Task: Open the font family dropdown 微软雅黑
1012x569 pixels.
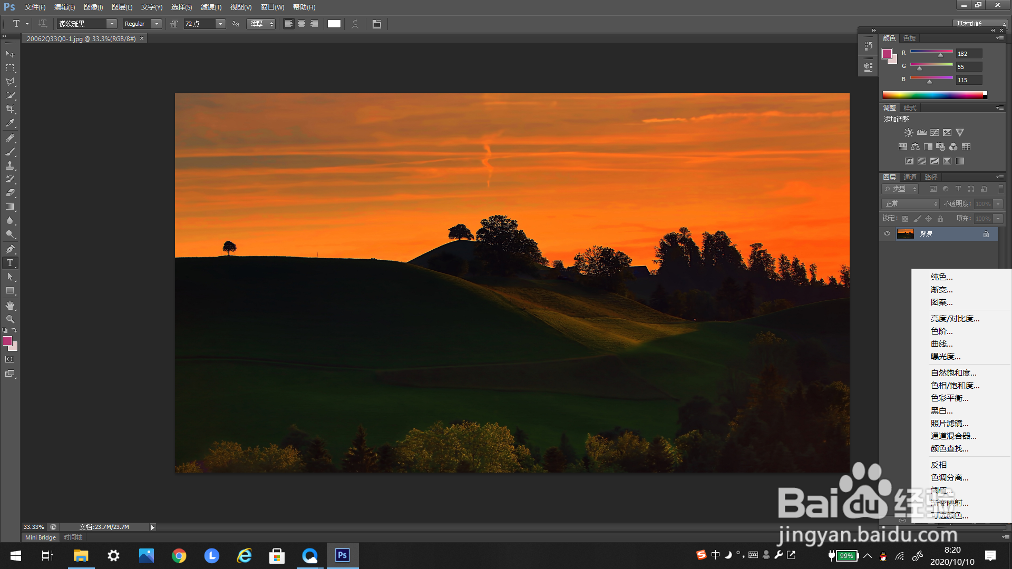Action: pos(111,24)
